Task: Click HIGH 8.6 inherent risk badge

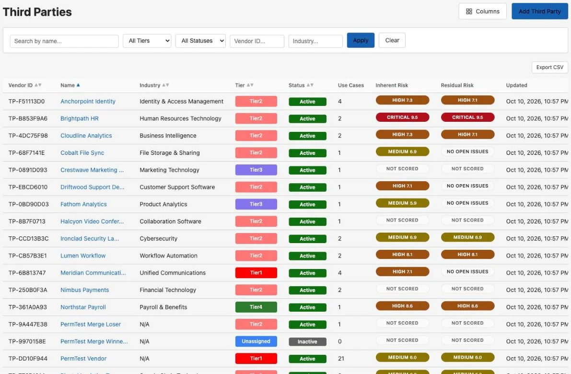Action: [402, 306]
